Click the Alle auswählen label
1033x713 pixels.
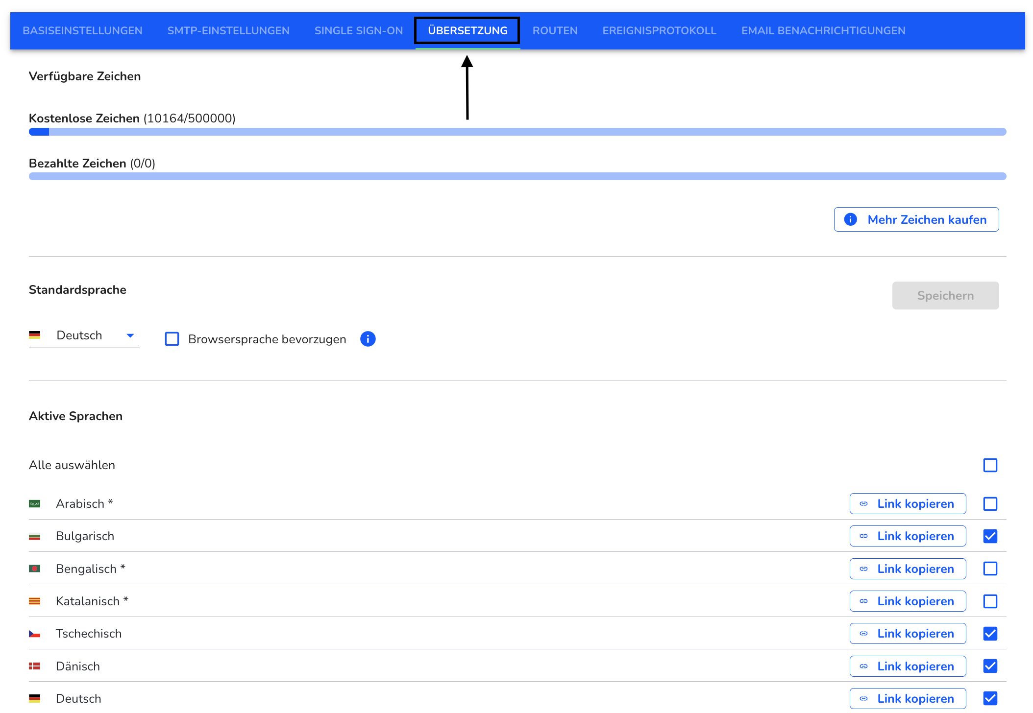[x=72, y=465]
